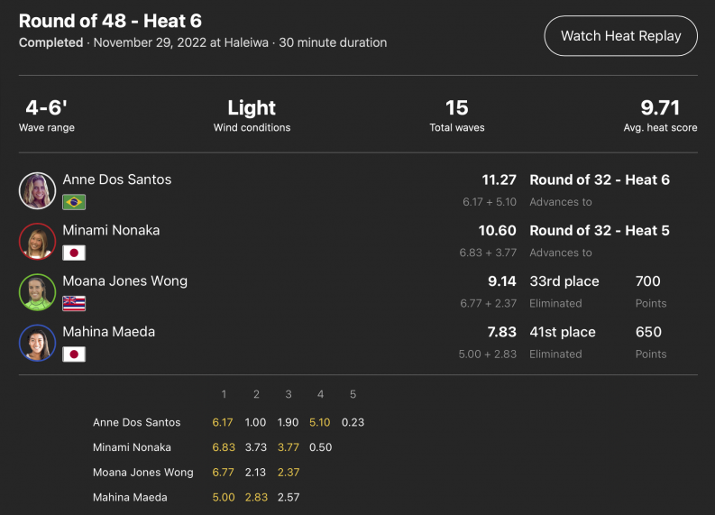
Task: Open Mahina Maeda name link
Action: [x=109, y=332]
